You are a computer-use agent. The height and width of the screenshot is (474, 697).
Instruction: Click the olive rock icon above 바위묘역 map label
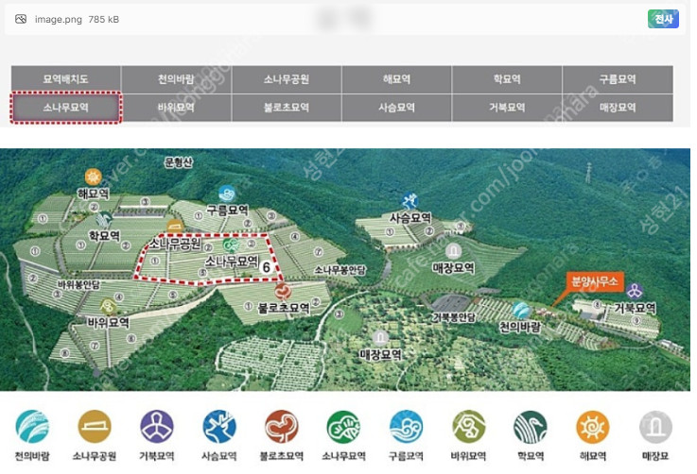coord(108,306)
